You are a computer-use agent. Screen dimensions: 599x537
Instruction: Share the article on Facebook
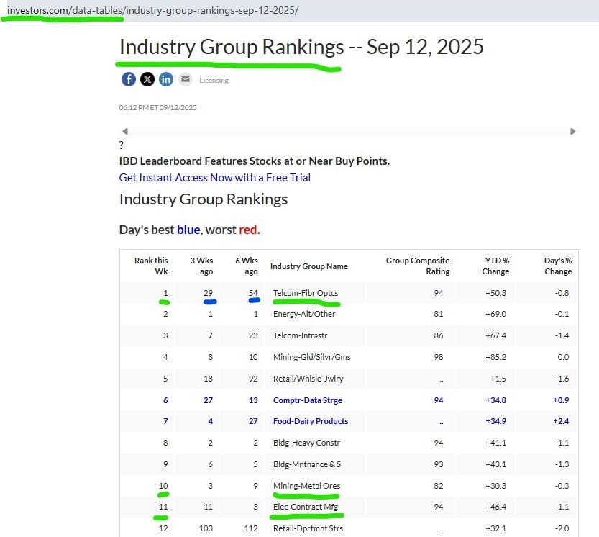128,79
